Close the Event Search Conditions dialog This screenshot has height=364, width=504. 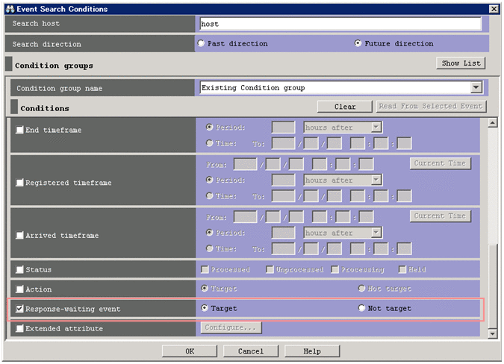coord(494,8)
